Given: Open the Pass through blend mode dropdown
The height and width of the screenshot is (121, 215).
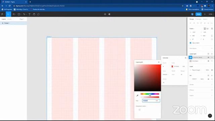Looking at the screenshot, I should 197,70.
